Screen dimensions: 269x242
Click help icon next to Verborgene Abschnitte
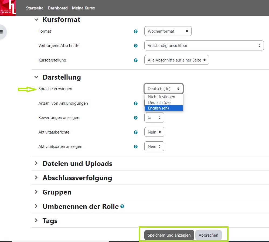[136, 46]
